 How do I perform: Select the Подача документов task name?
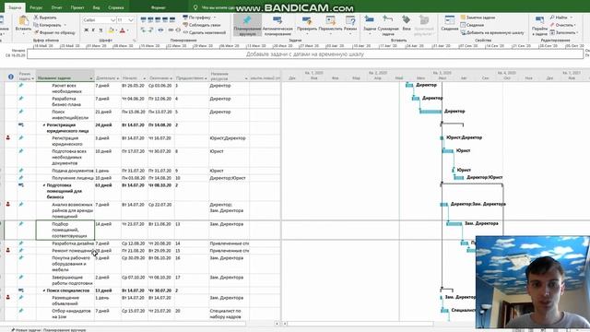(x=73, y=171)
